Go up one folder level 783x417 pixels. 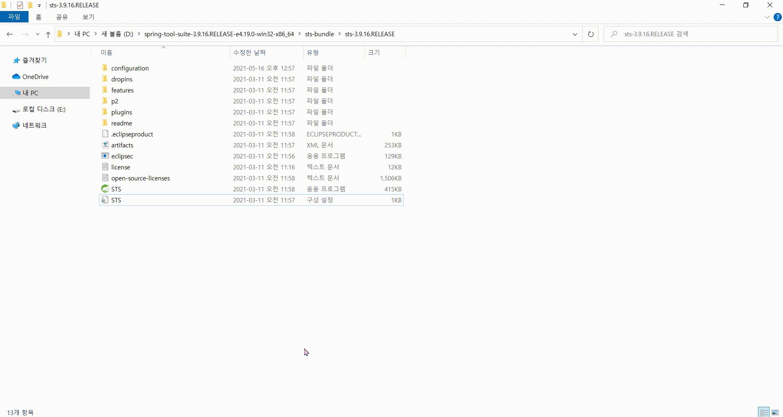pyautogui.click(x=48, y=34)
